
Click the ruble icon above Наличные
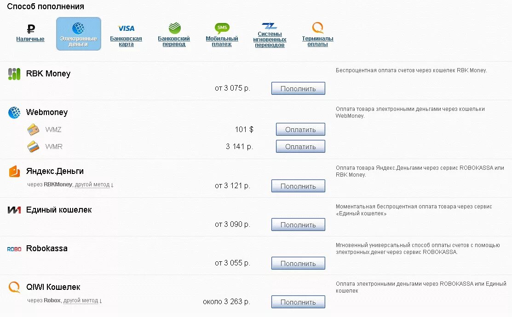[x=31, y=29]
